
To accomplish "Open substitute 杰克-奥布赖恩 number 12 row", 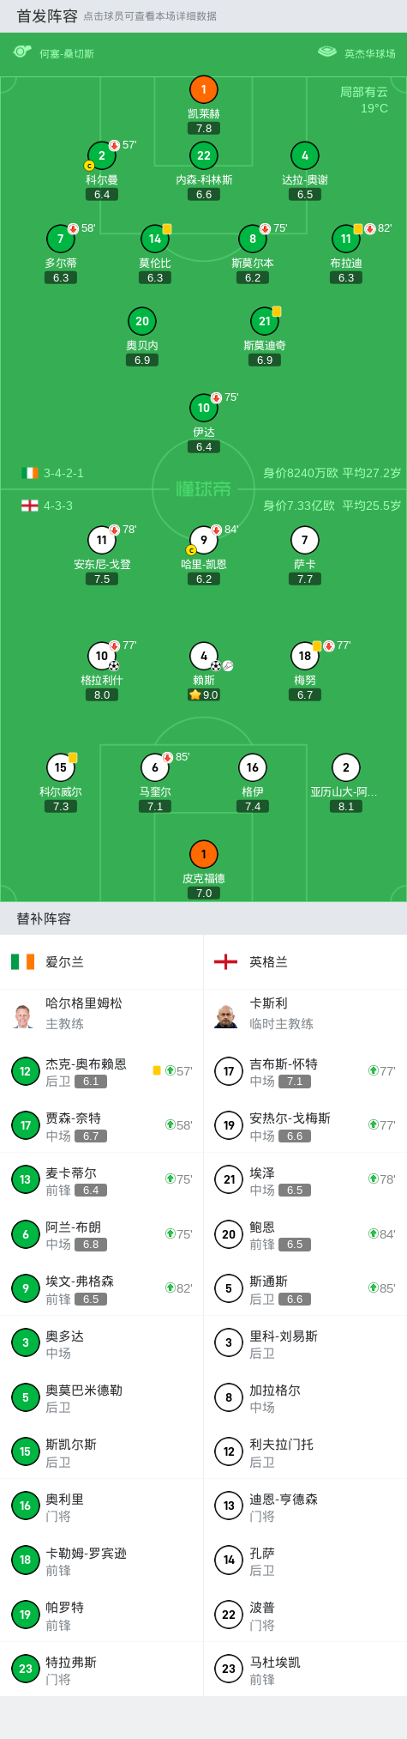I will click(102, 1071).
